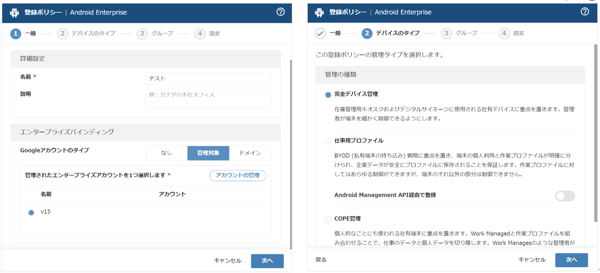Toggle Android Management API経由で登録 switch

(565, 196)
